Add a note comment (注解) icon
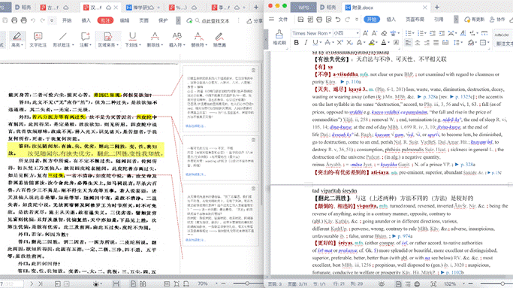Image resolution: width=513 pixels, height=288 pixels. (x=86, y=39)
